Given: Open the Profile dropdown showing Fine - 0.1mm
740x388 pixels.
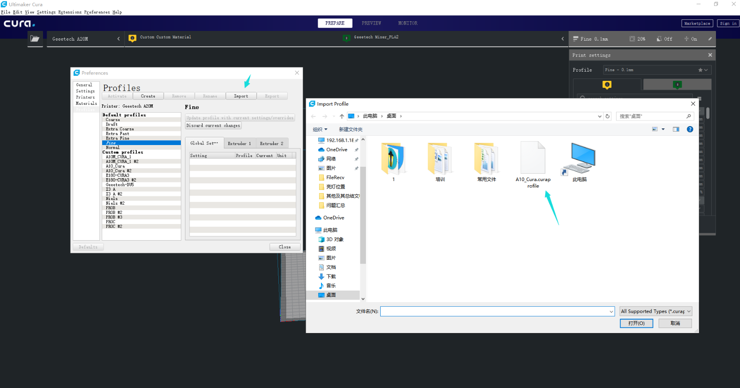Looking at the screenshot, I should 656,70.
